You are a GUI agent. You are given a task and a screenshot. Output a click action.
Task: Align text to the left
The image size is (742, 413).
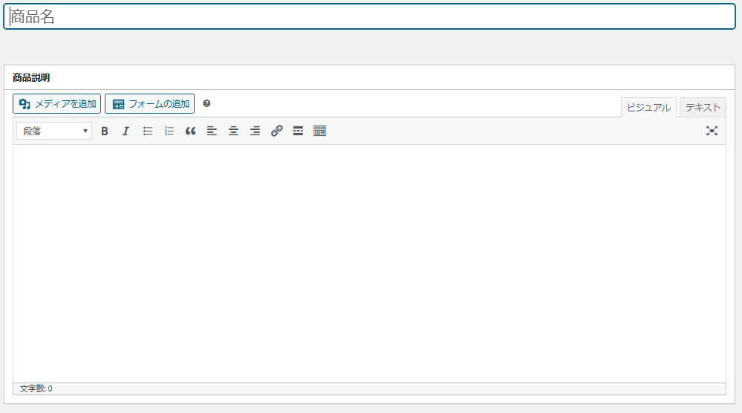(x=212, y=131)
